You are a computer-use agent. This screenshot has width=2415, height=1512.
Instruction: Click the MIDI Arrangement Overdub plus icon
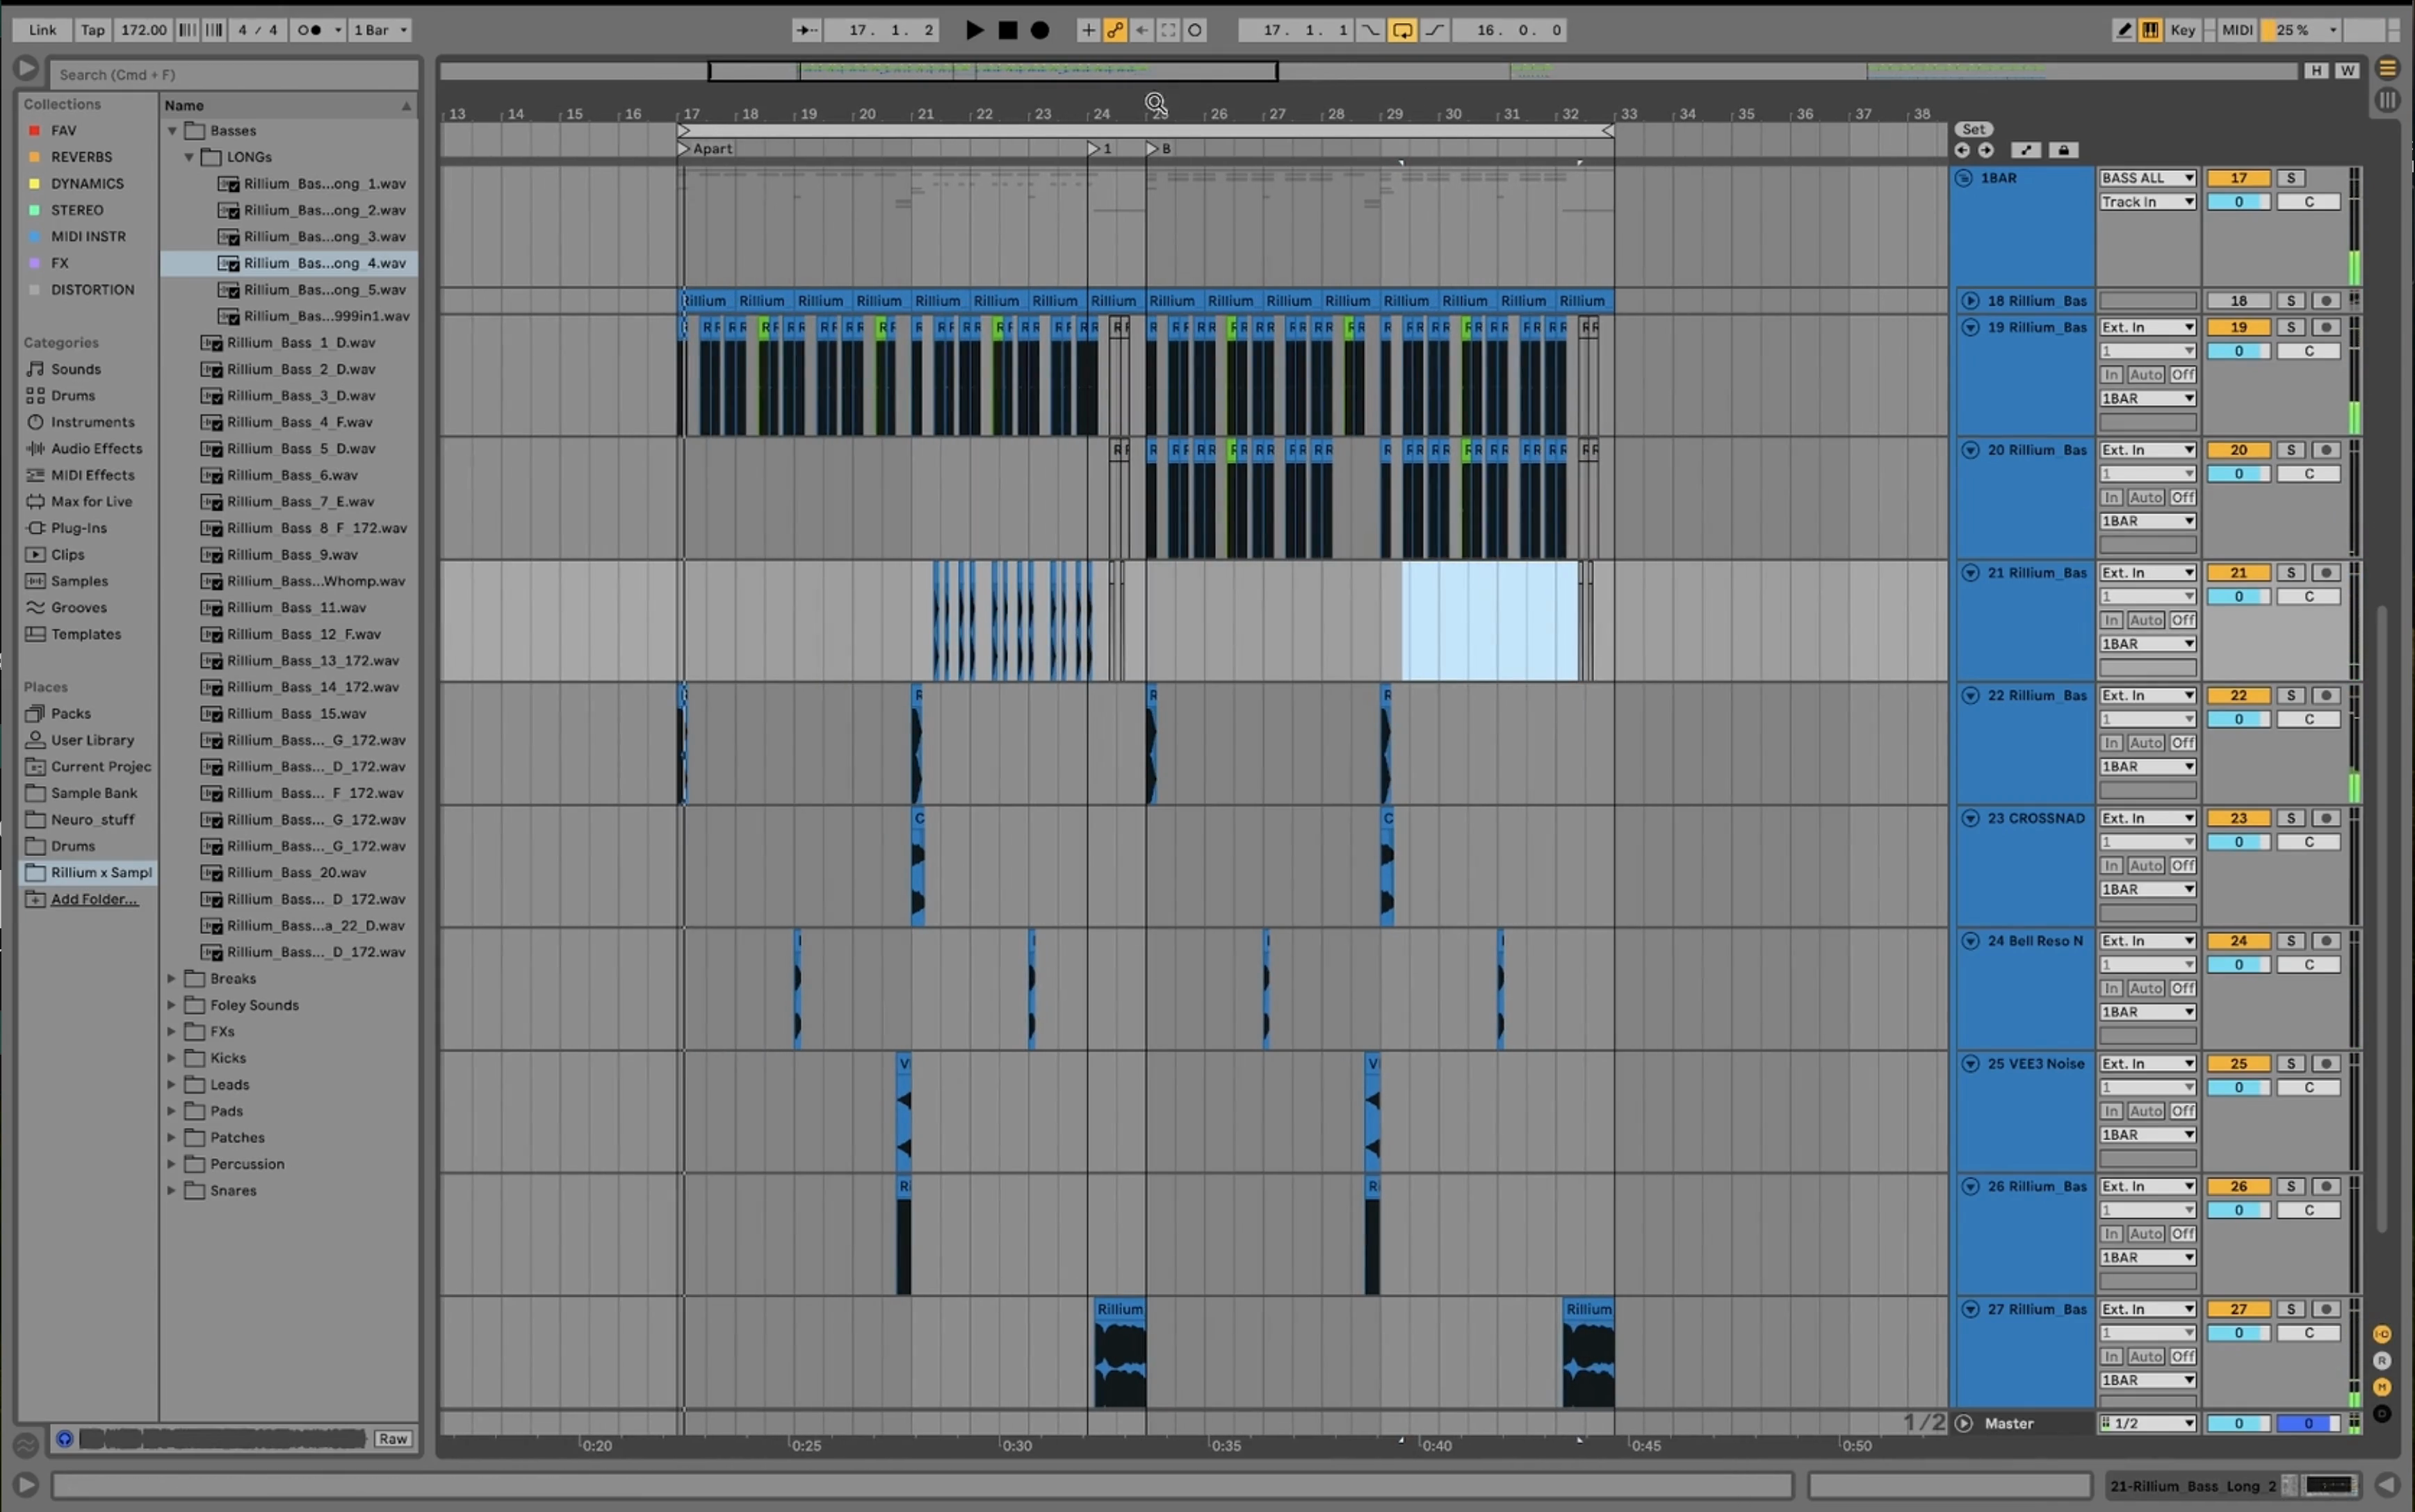click(x=1087, y=30)
